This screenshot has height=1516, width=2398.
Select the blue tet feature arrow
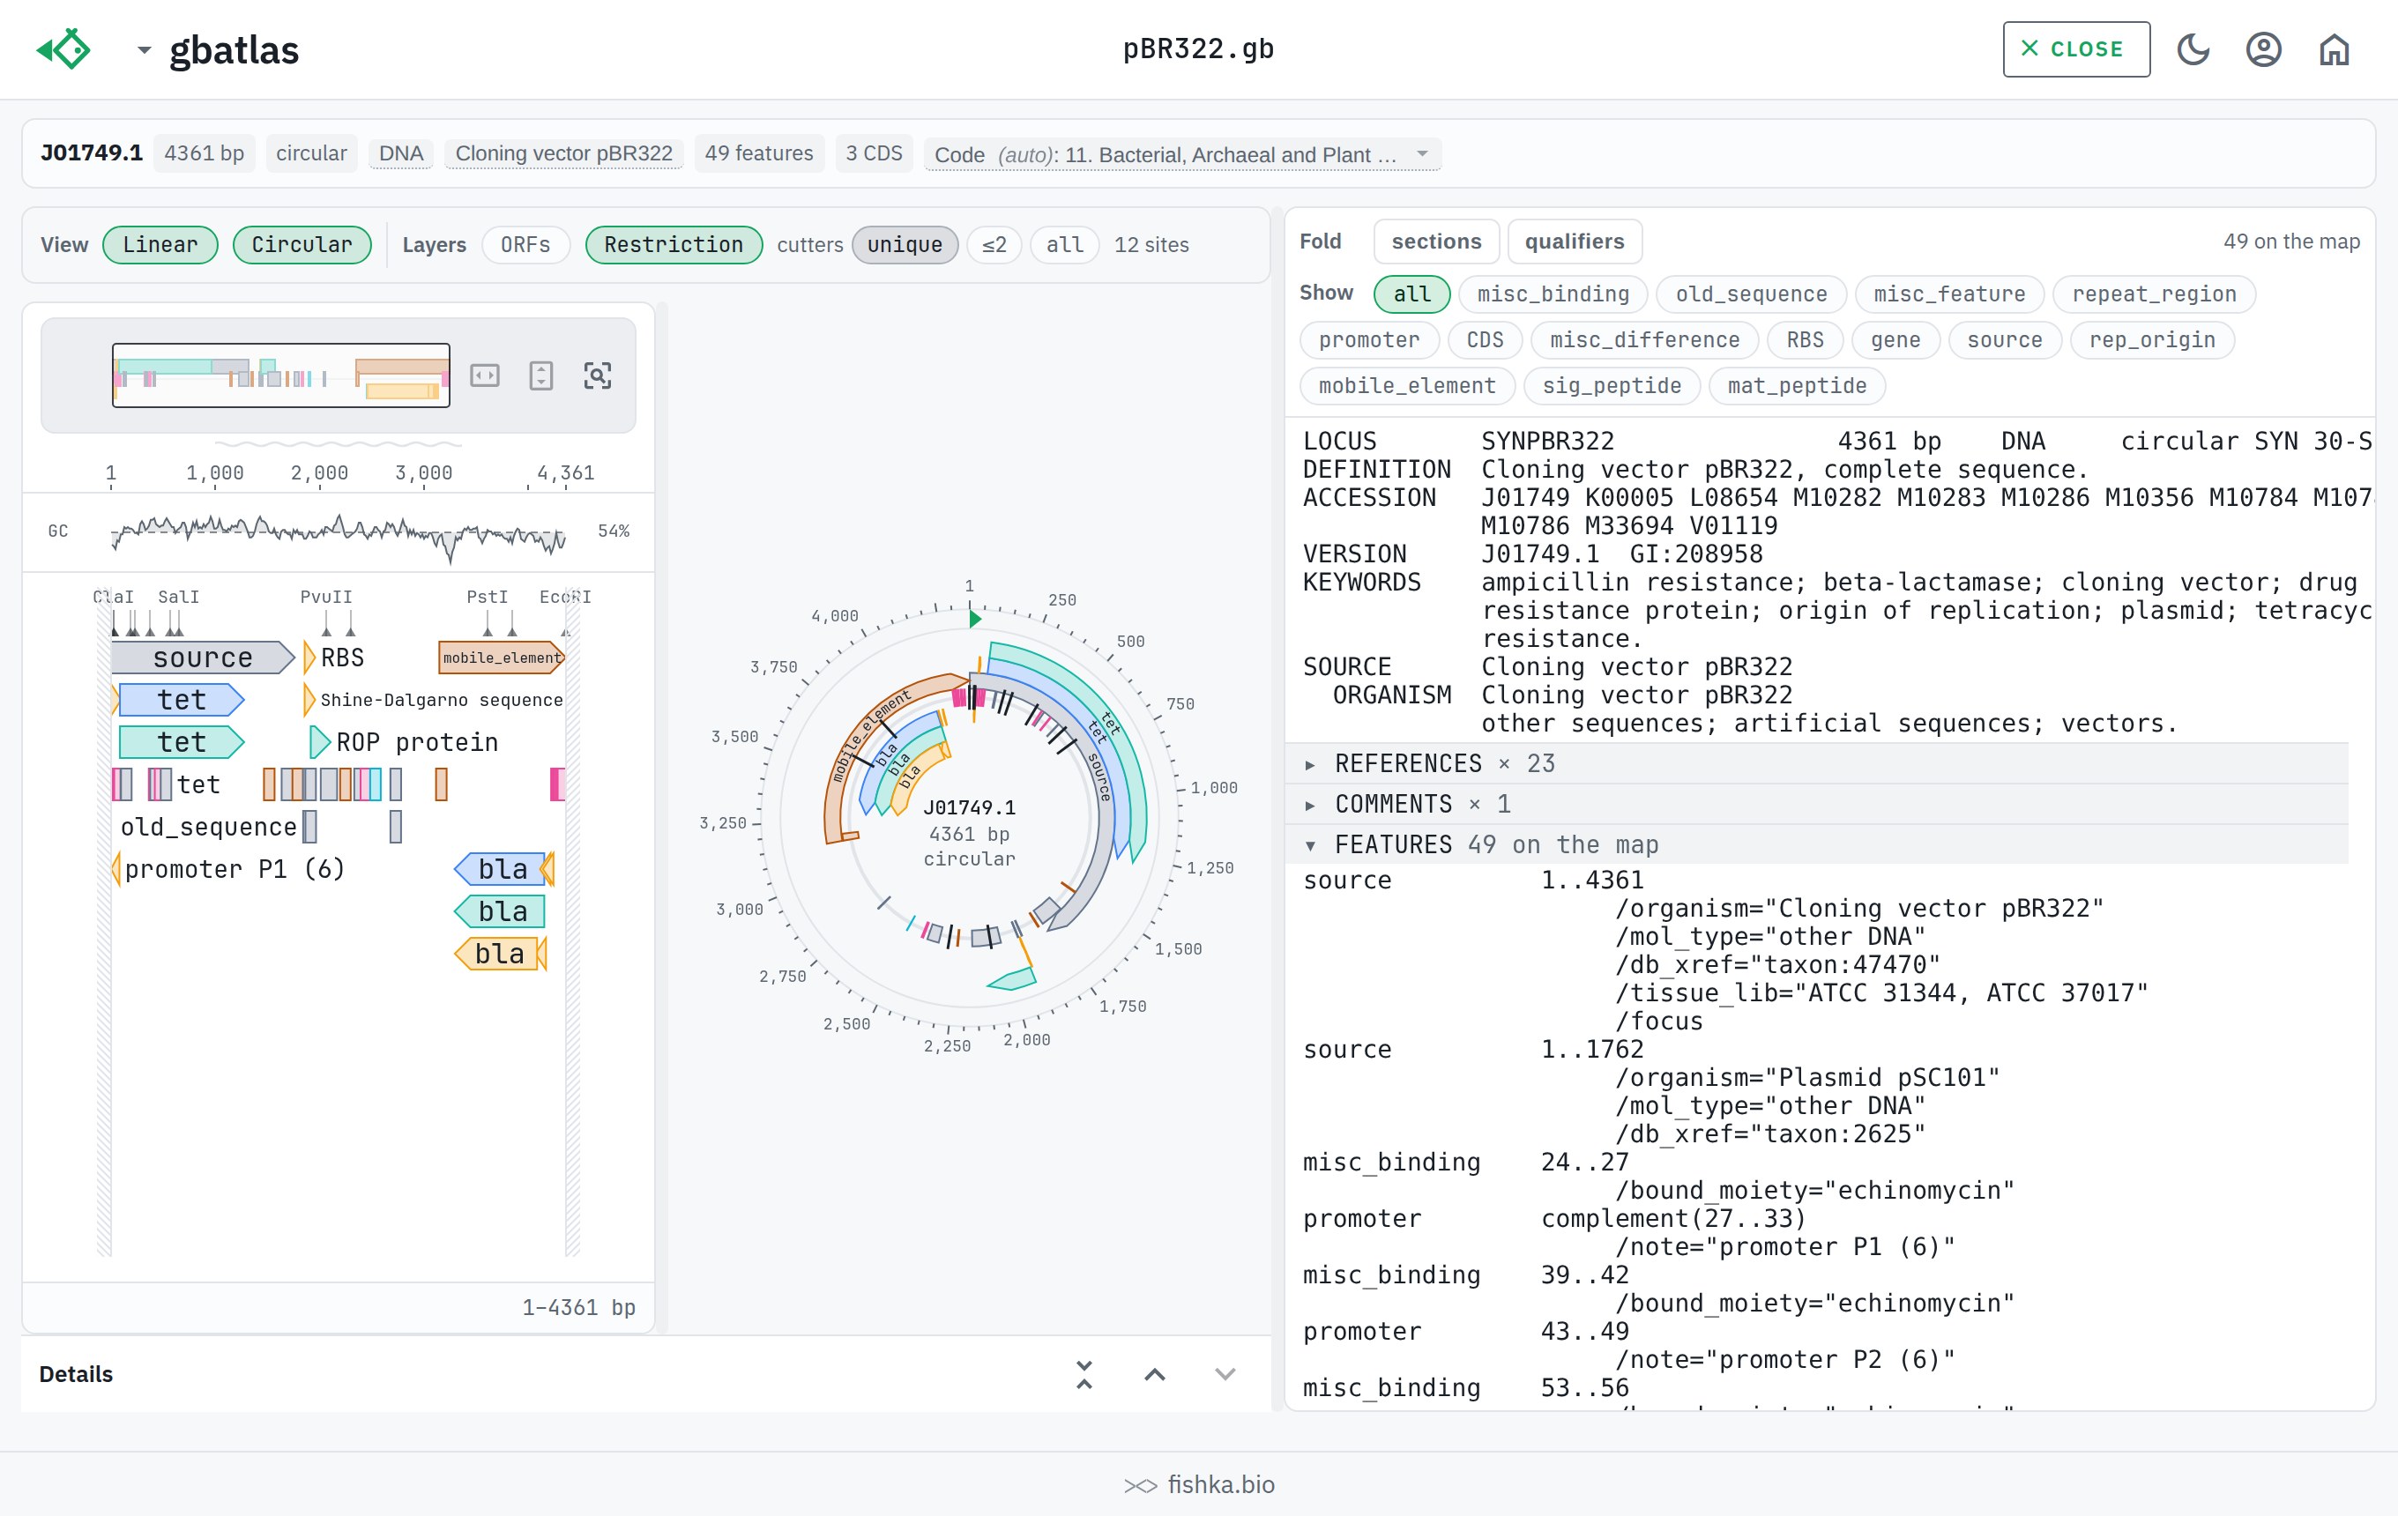click(182, 700)
